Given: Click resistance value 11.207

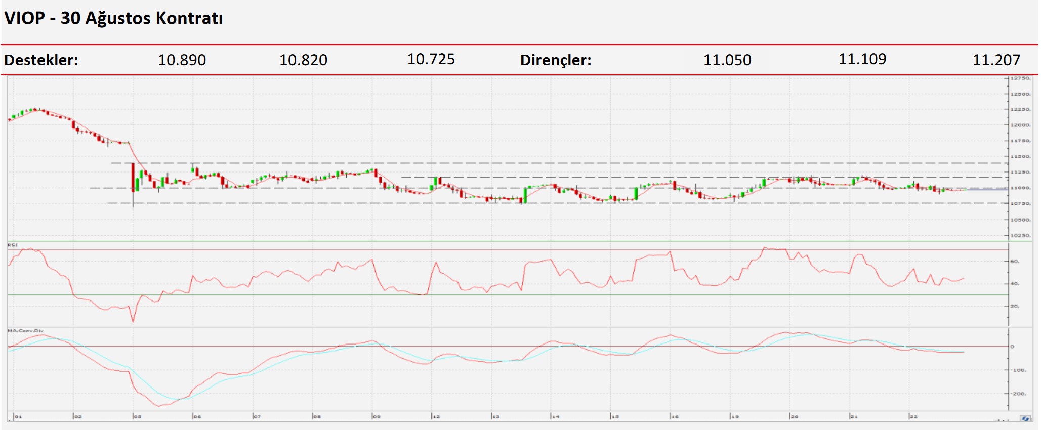Looking at the screenshot, I should pos(996,60).
